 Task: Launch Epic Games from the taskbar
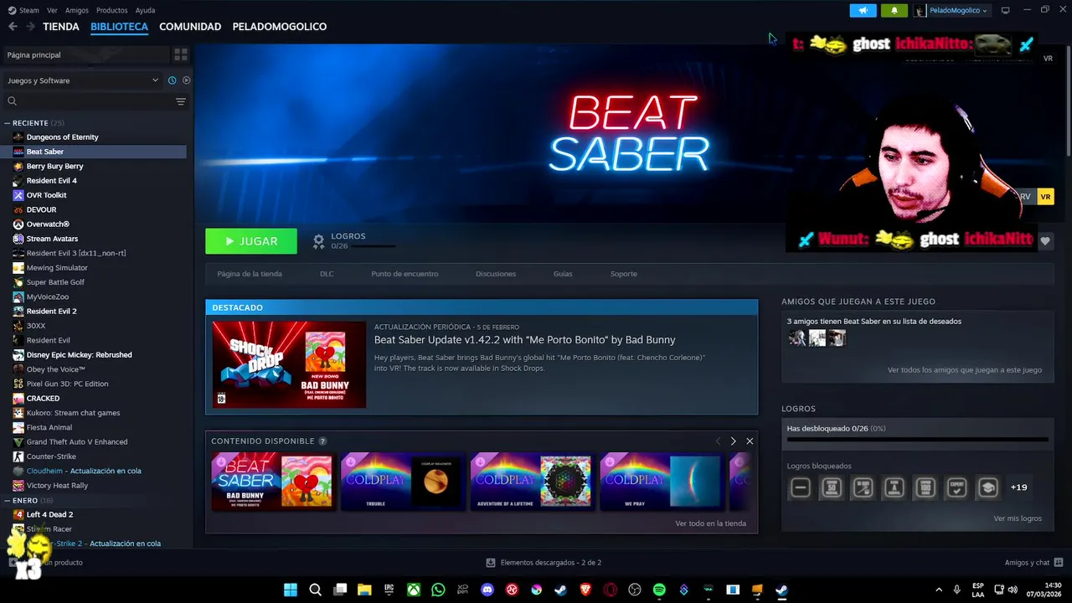click(x=389, y=590)
